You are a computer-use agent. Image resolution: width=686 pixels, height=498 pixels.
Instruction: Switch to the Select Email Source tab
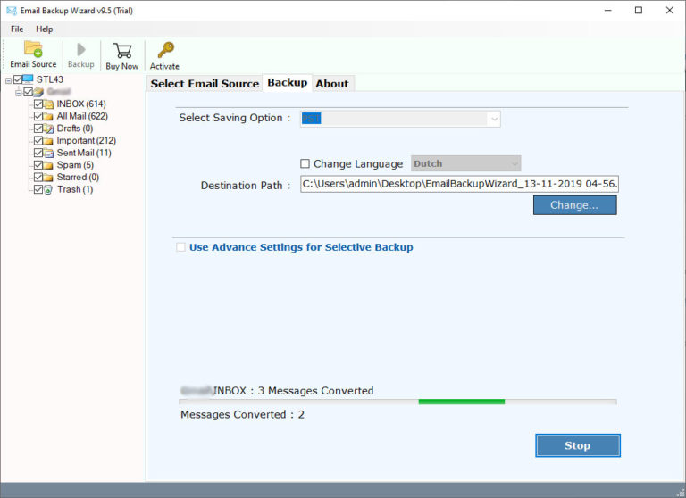(205, 84)
